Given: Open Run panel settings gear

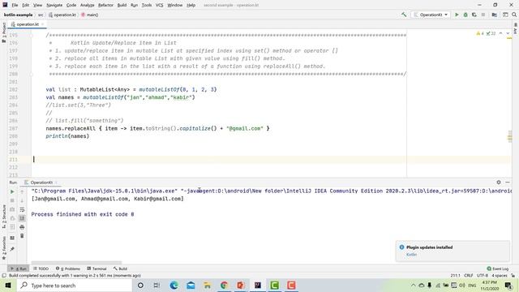Looking at the screenshot, I should click(x=499, y=182).
